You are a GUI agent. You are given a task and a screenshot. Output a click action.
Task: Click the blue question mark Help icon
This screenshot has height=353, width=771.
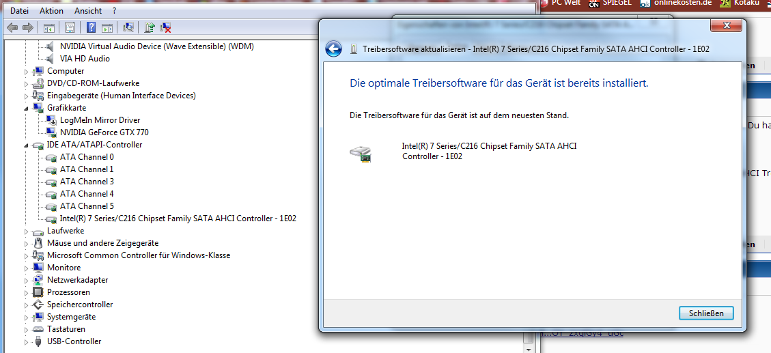[x=91, y=27]
